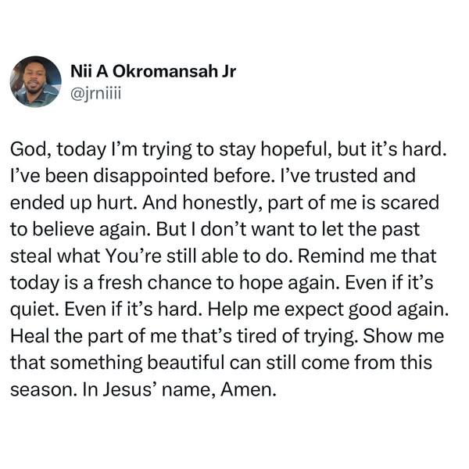
Task: Click the profile avatar photo
Action: pos(35,81)
